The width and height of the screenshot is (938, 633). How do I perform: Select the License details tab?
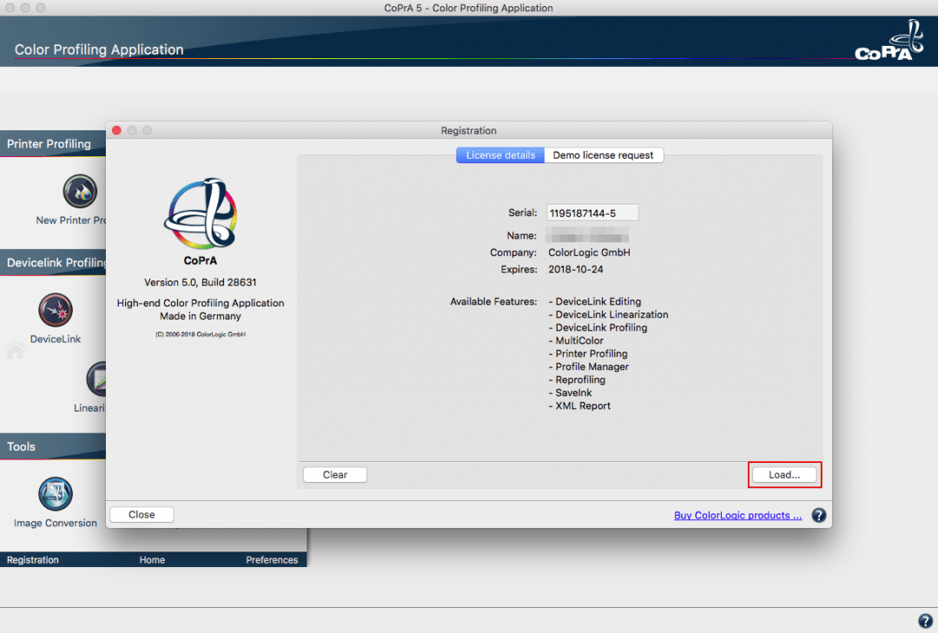tap(499, 155)
